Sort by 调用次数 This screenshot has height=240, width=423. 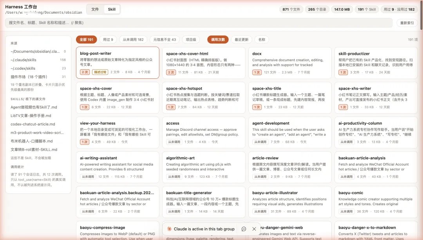click(x=218, y=40)
